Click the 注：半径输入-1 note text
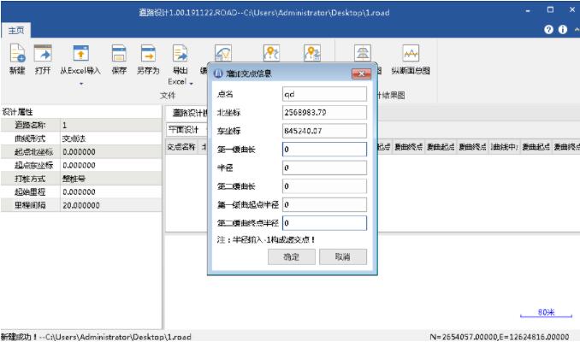 (x=266, y=239)
